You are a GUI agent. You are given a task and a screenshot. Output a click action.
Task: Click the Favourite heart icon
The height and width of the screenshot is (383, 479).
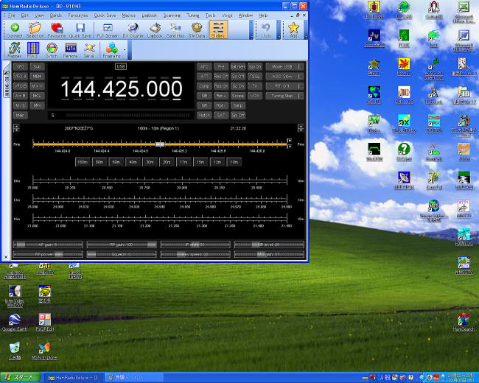[57, 30]
